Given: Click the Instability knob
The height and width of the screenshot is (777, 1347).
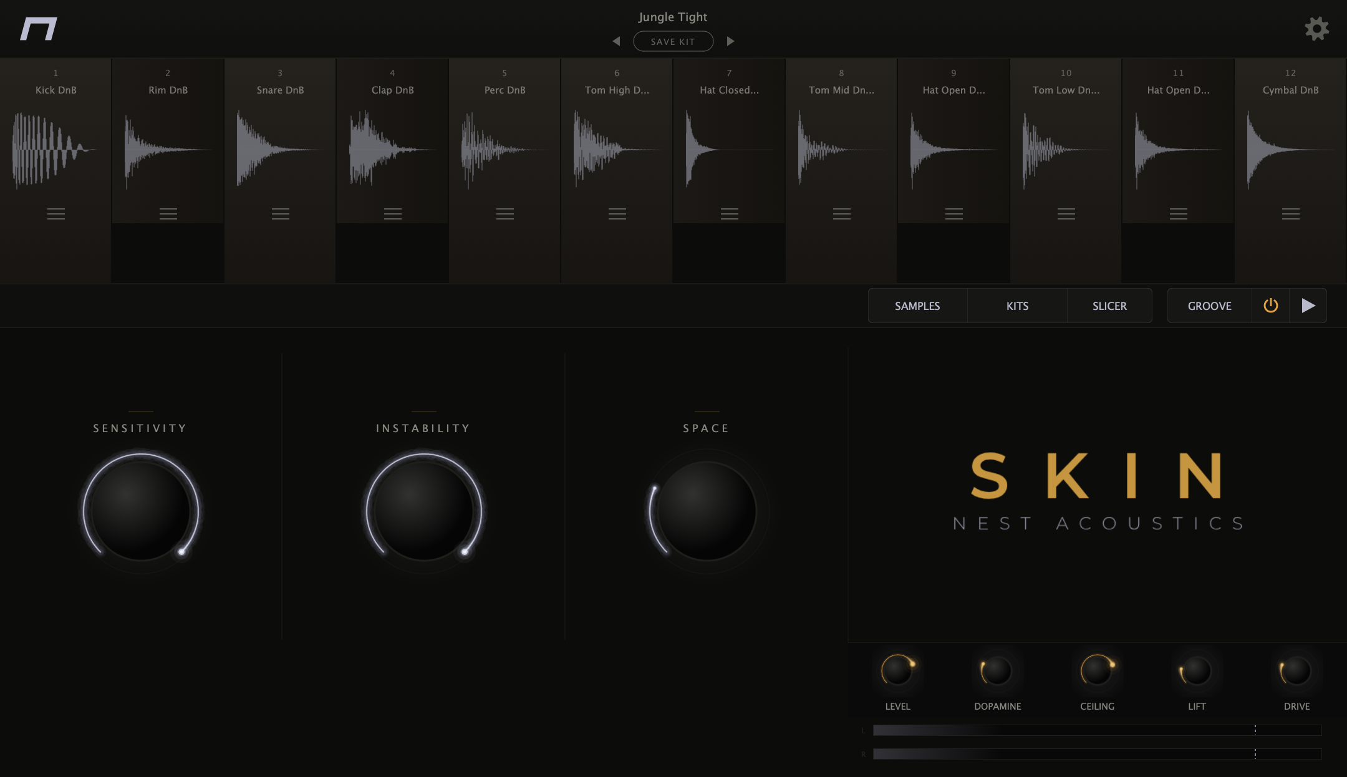Looking at the screenshot, I should click(424, 511).
